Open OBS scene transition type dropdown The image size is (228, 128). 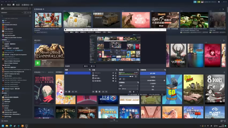[x=129, y=86]
